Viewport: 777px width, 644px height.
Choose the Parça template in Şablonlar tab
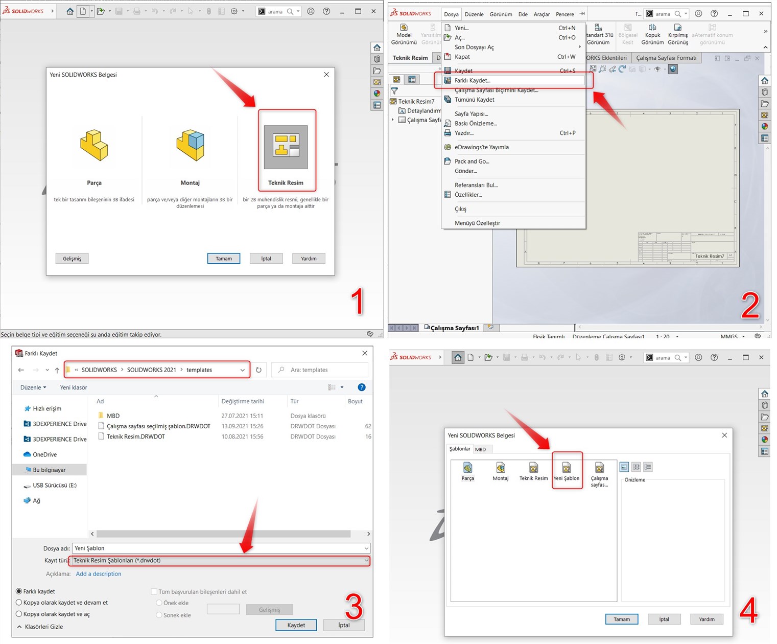pos(468,471)
